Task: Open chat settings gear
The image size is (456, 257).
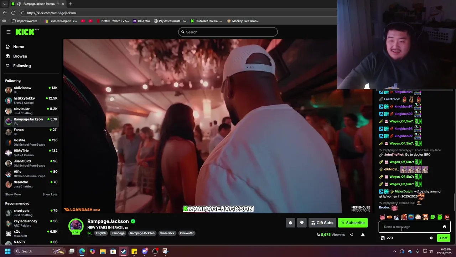Action: coord(431,238)
